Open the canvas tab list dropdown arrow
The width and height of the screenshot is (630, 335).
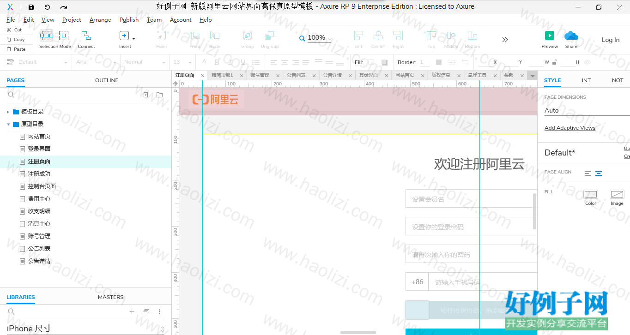pos(533,76)
